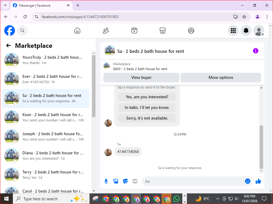273x204 pixels.
Task: Open the Friends icon in top nav
Action: [x=106, y=31]
